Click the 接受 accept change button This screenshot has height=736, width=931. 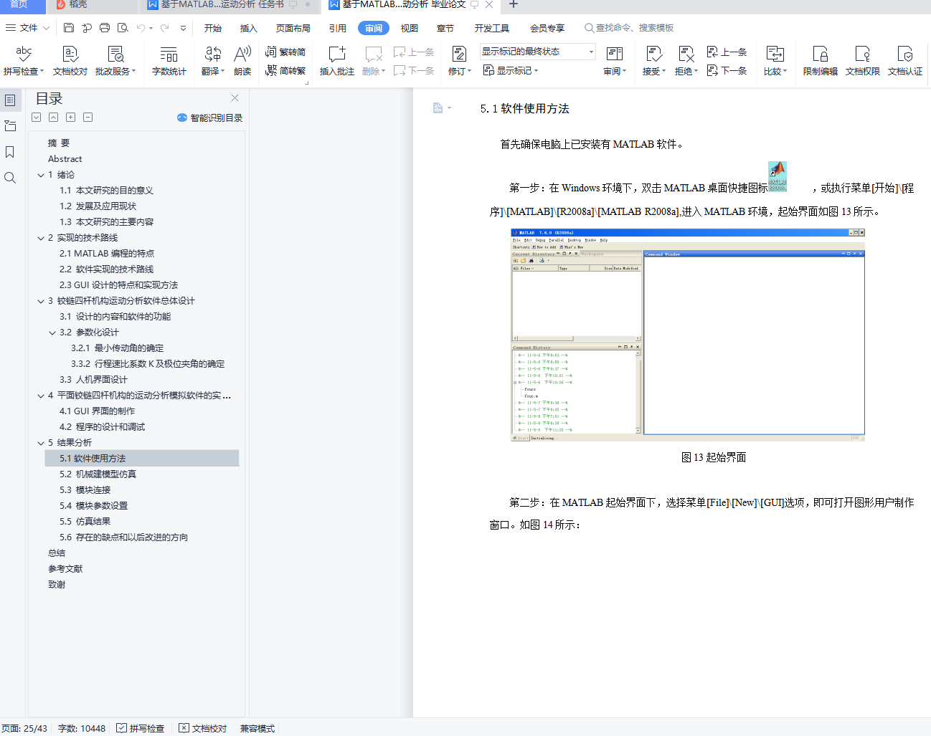[654, 60]
